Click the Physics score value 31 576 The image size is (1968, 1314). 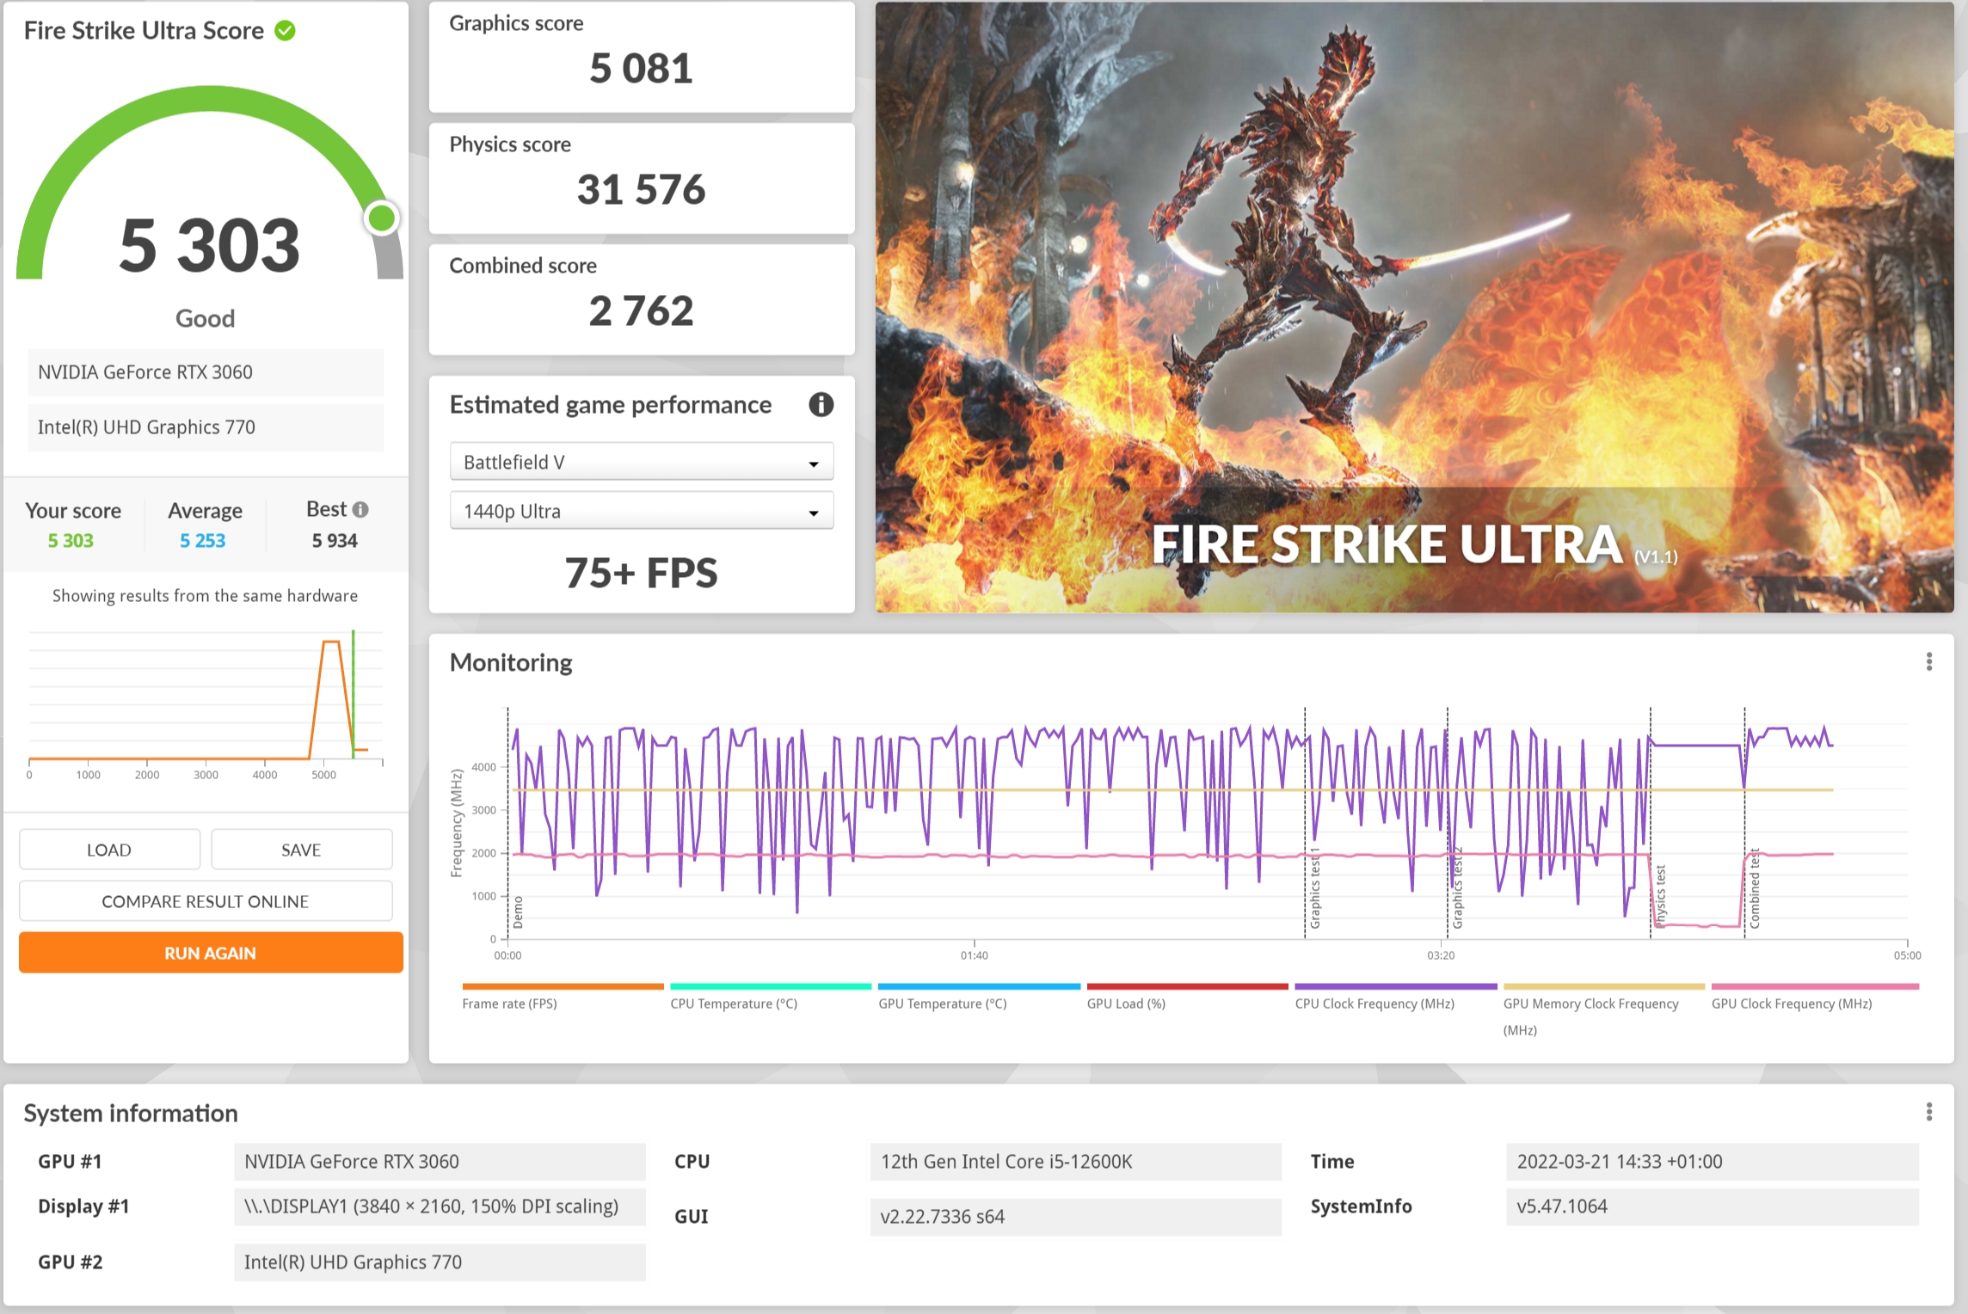tap(641, 189)
